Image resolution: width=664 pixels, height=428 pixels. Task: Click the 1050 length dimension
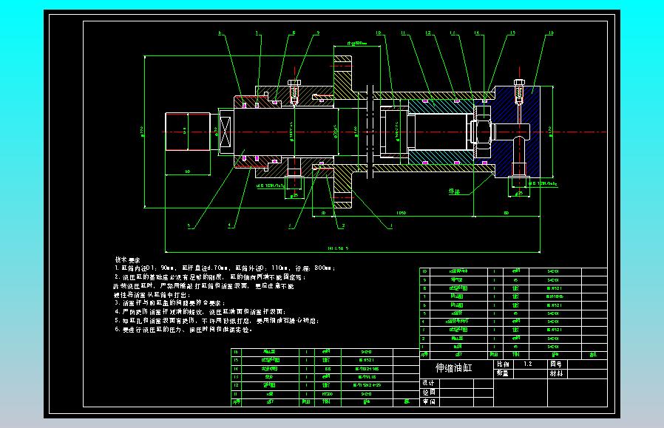click(401, 213)
